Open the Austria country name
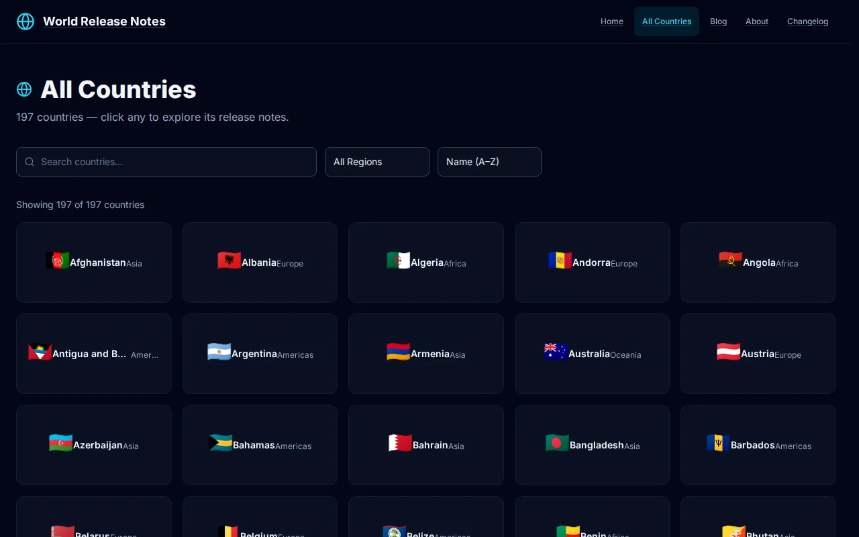859x537 pixels. tap(758, 354)
